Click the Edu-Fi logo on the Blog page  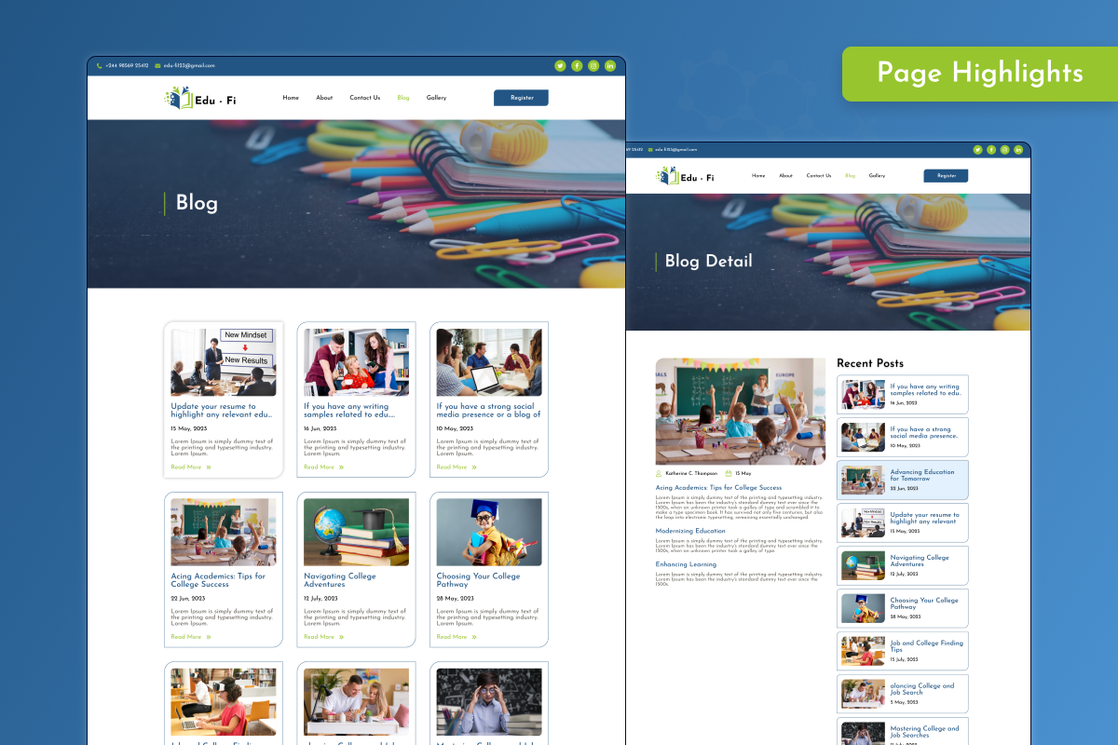200,98
